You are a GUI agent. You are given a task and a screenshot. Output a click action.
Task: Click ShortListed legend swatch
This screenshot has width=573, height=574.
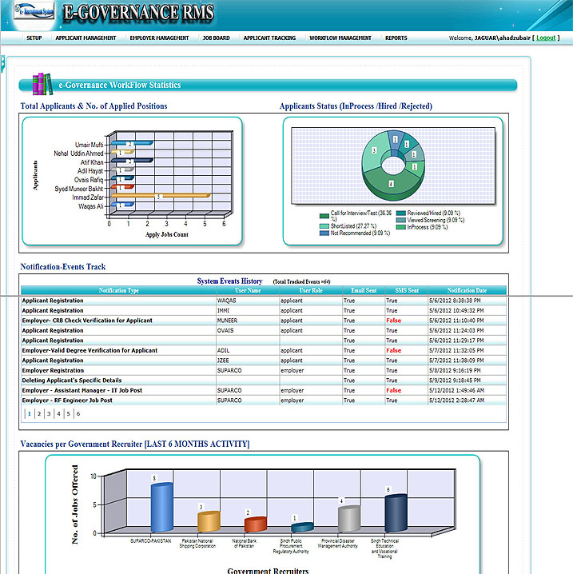point(324,226)
